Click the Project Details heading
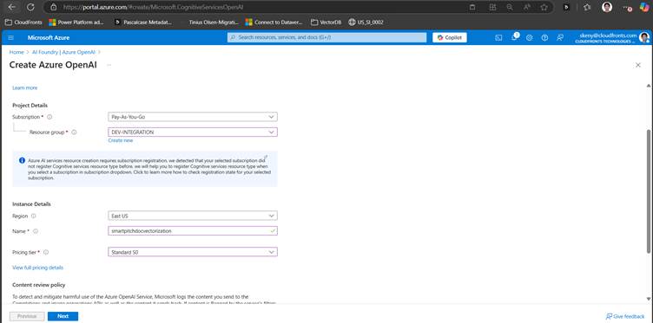The image size is (653, 323). 30,106
